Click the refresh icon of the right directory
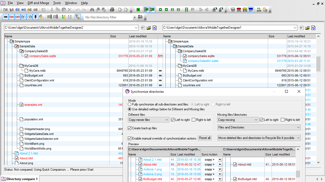Viewport: 325px width, 182px height. coord(313,28)
